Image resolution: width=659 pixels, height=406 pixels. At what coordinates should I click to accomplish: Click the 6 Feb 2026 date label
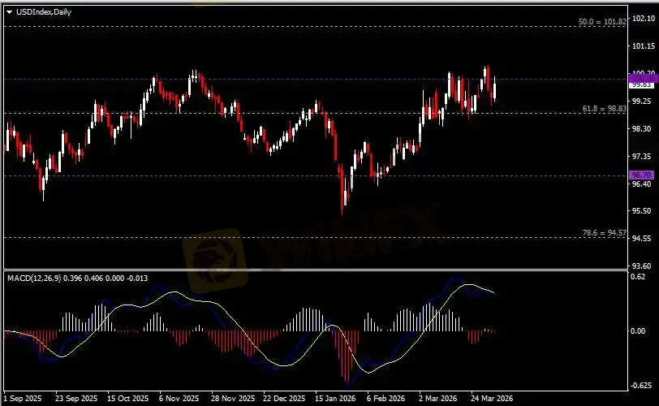coord(385,398)
